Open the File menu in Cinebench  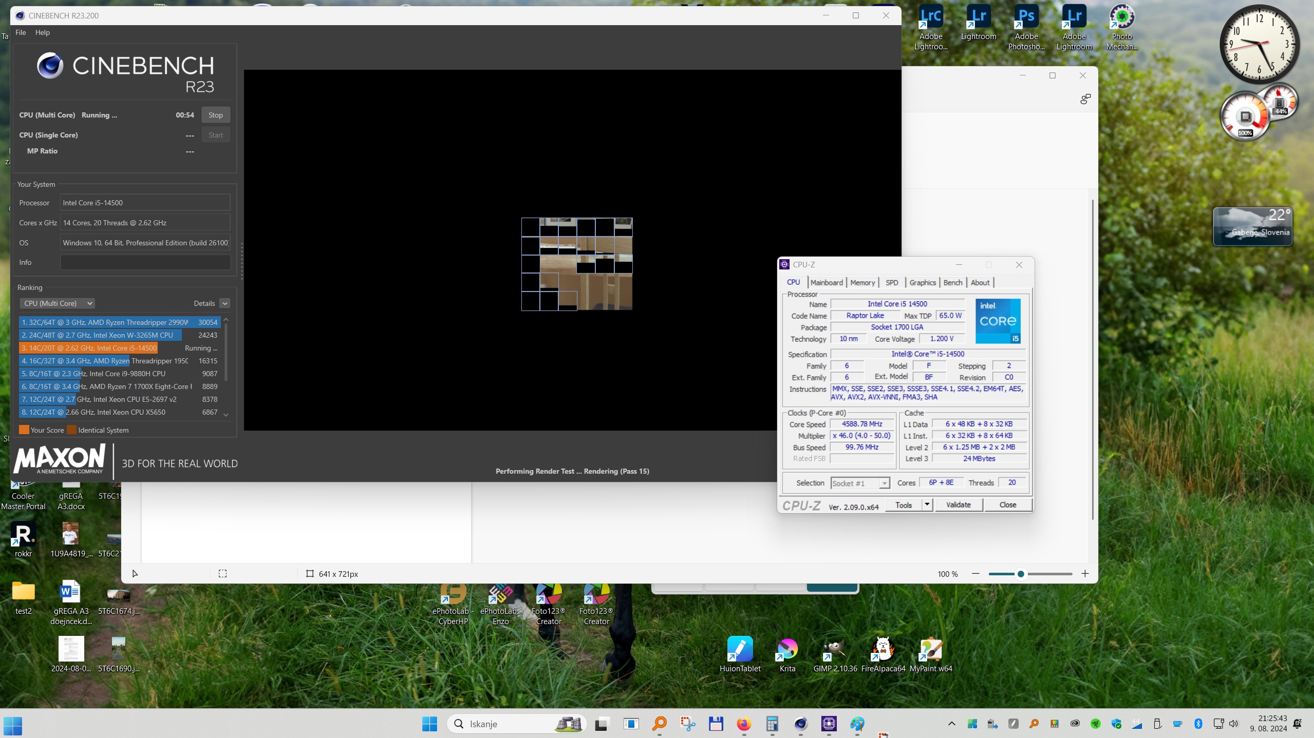21,32
